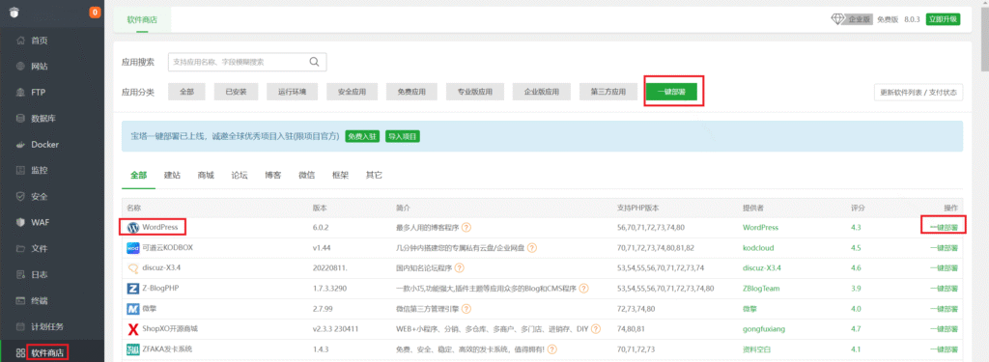Click help icon beside WordPress description

click(466, 227)
